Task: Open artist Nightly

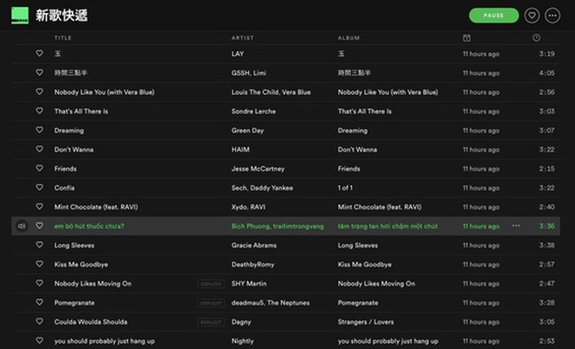Action: click(242, 341)
